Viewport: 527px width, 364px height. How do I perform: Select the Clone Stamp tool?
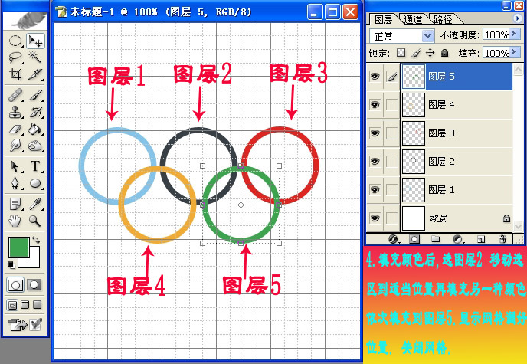click(x=15, y=112)
